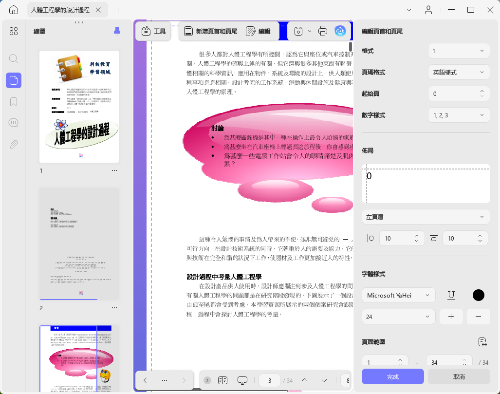
Task: Open the search icon in sidebar
Action: click(14, 59)
